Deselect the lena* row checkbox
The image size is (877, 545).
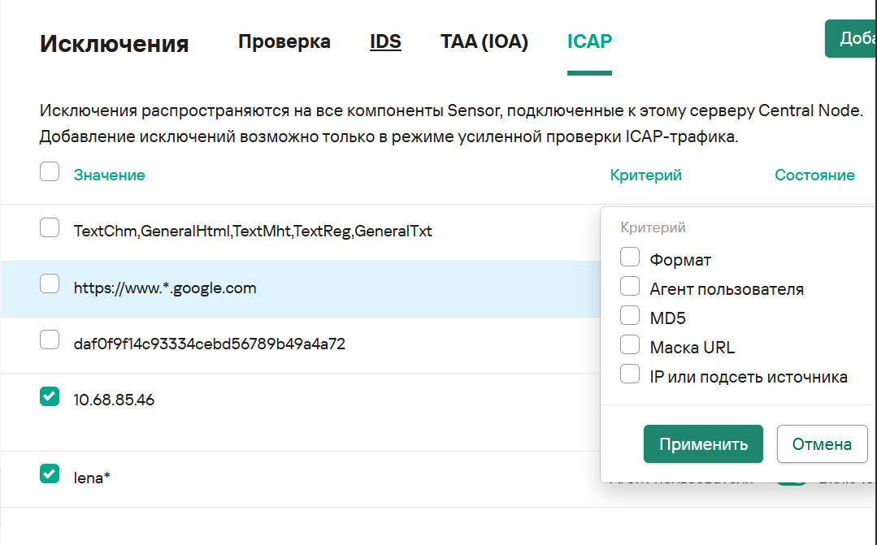pyautogui.click(x=50, y=474)
